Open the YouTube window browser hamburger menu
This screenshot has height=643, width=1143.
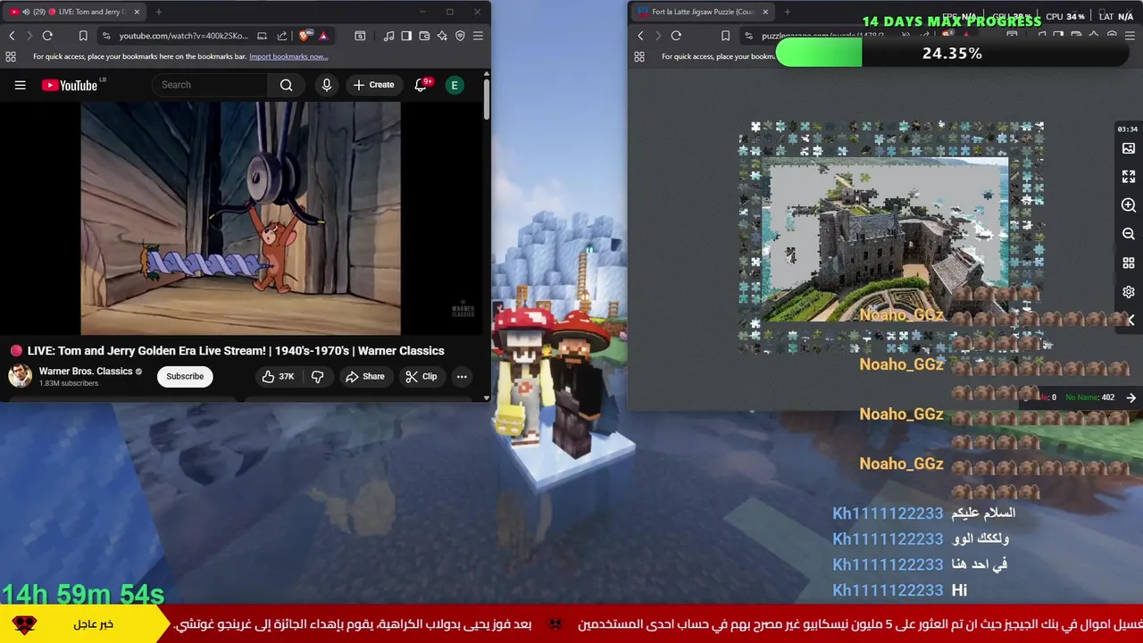tap(478, 36)
